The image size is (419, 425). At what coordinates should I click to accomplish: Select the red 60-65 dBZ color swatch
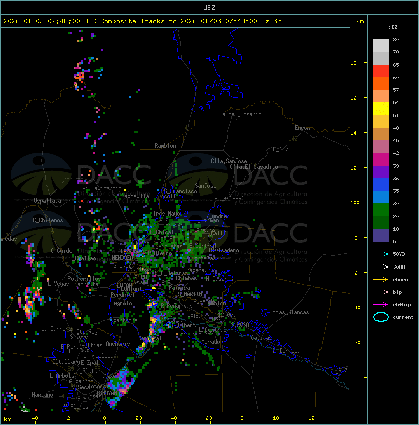[x=381, y=71]
